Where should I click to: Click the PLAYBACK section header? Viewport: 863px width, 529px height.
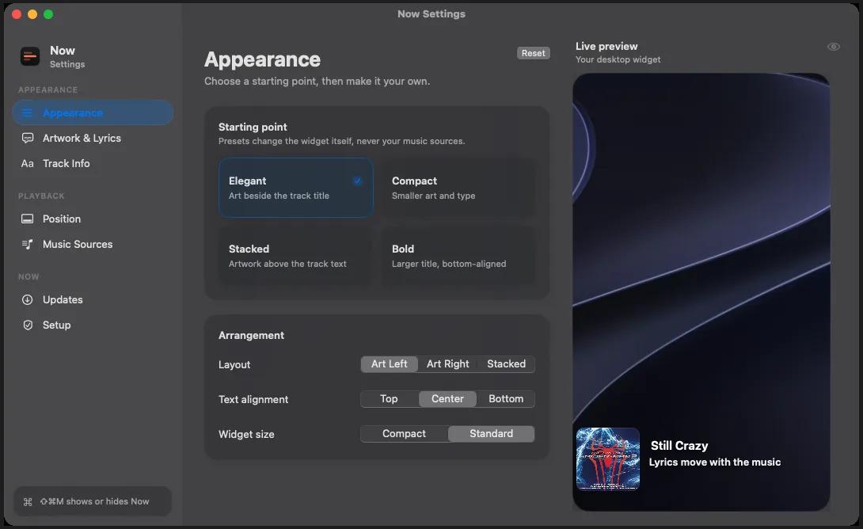[x=41, y=196]
